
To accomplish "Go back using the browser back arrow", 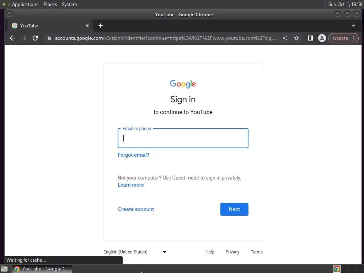I will coord(12,38).
